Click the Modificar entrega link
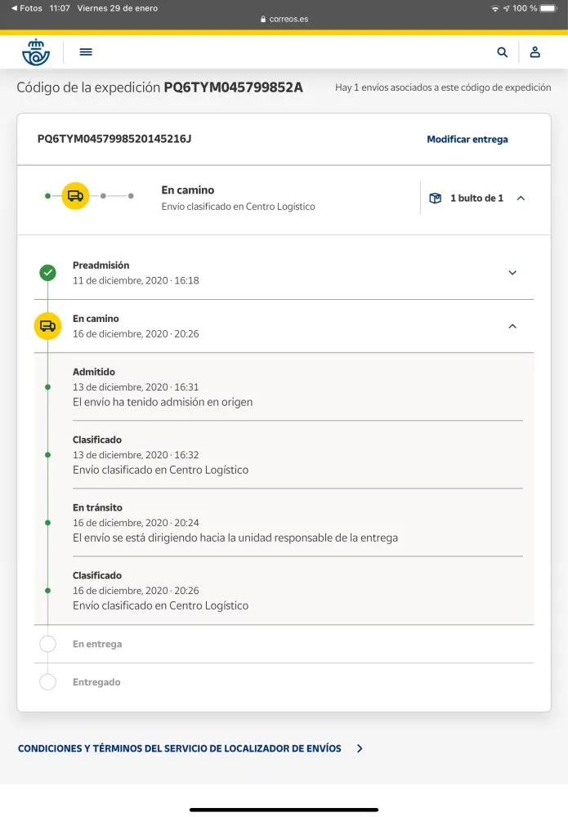This screenshot has width=568, height=817. tap(467, 140)
